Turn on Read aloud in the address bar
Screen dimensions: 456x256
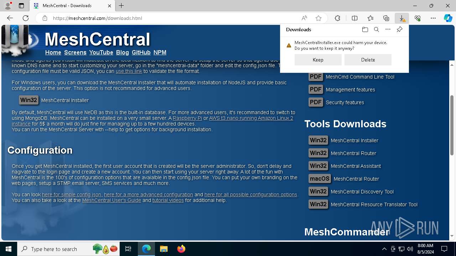tap(304, 18)
